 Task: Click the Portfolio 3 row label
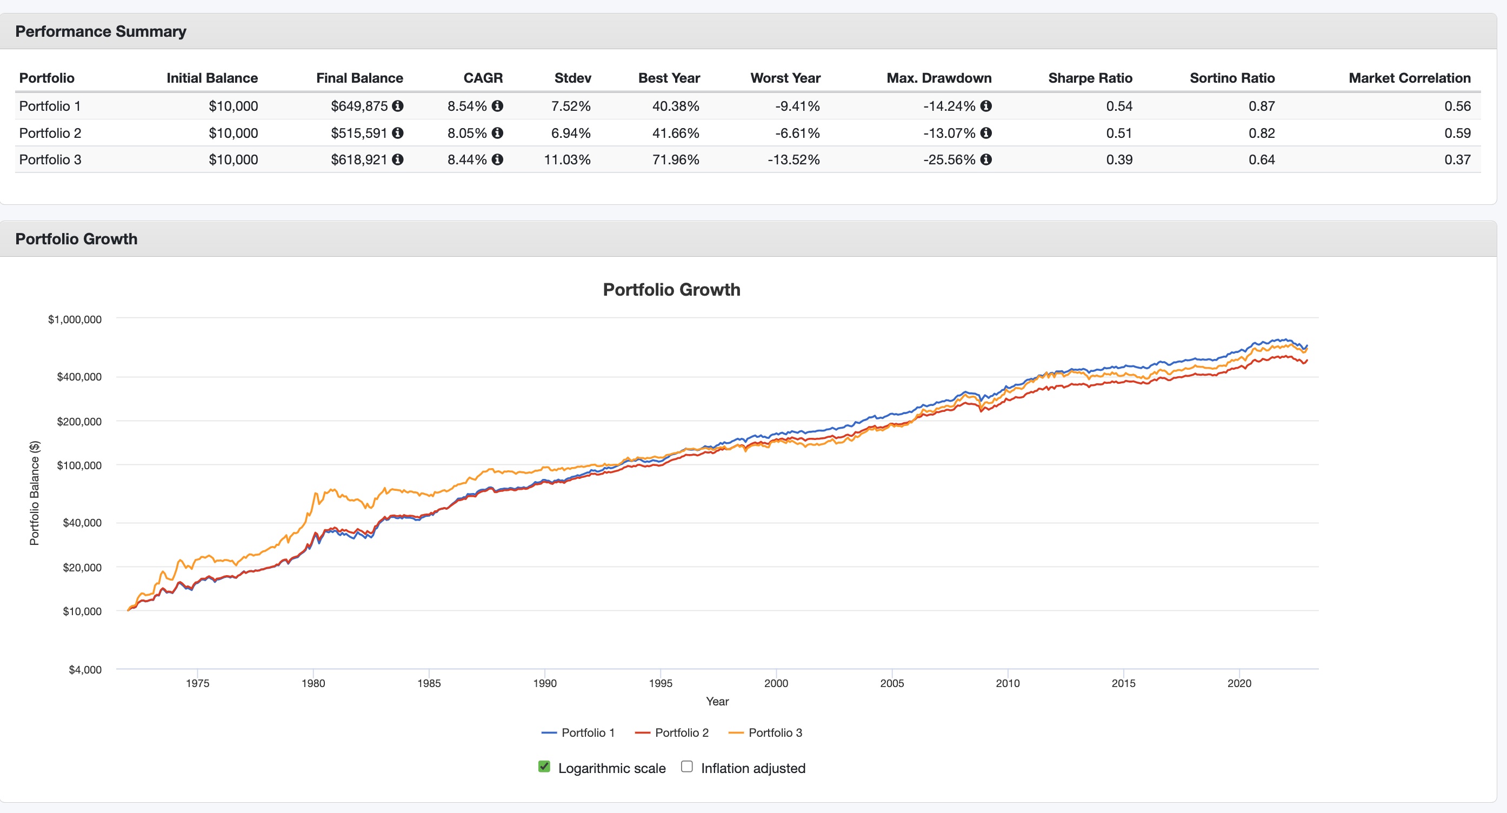[x=50, y=159]
